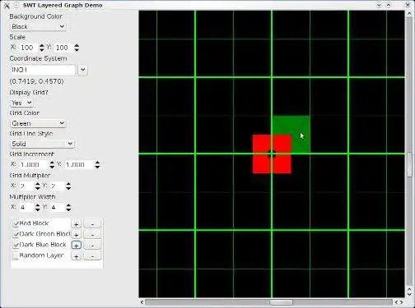The height and width of the screenshot is (308, 415).
Task: Click the Multiplier Width X field
Action: [26, 208]
